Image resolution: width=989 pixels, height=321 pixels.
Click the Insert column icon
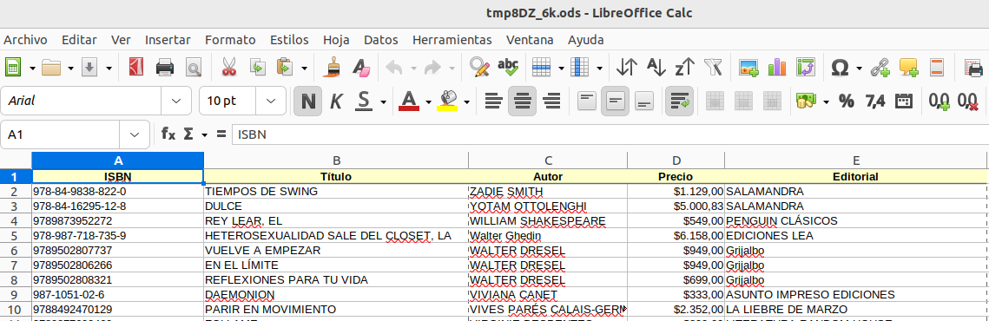[580, 67]
